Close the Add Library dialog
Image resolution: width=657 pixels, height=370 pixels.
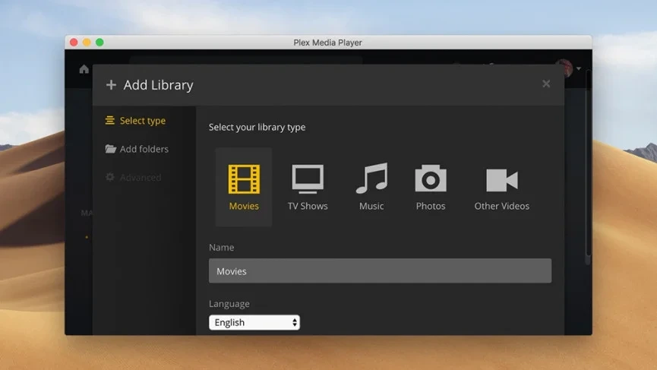[546, 84]
